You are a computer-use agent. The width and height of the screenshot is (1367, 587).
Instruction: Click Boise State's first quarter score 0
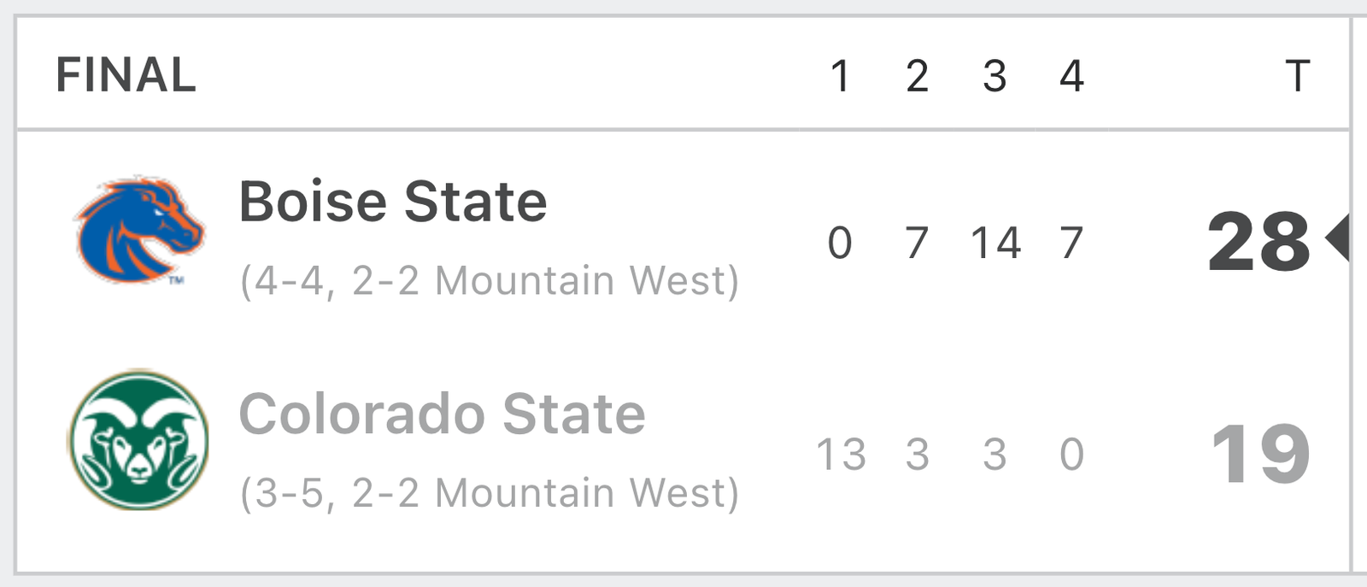[x=840, y=243]
